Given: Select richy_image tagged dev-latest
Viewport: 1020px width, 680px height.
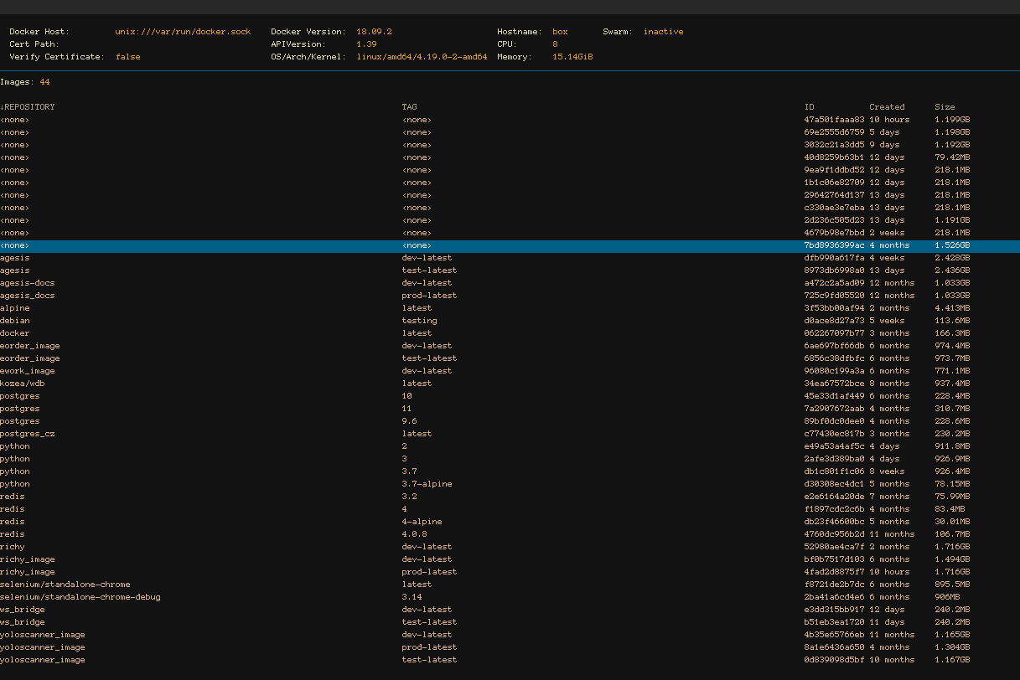Looking at the screenshot, I should (510, 559).
